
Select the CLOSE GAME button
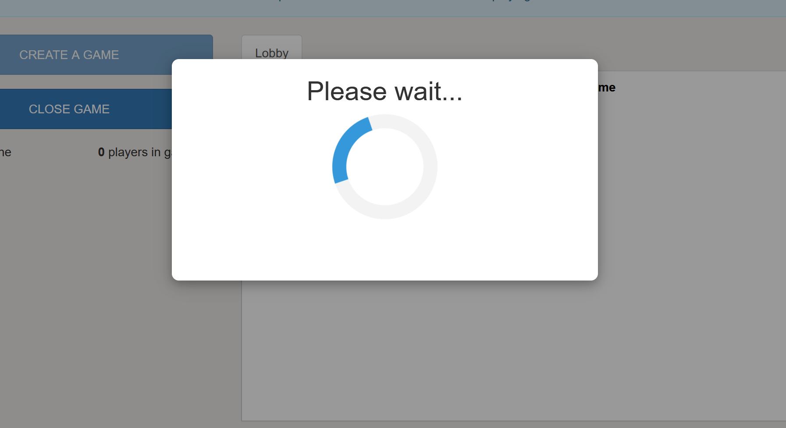[x=85, y=109]
